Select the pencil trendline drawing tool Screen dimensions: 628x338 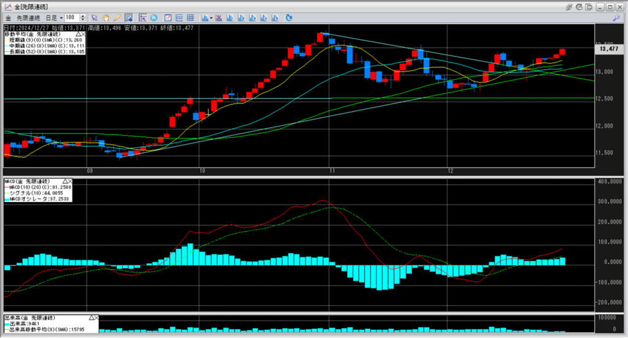(x=117, y=18)
